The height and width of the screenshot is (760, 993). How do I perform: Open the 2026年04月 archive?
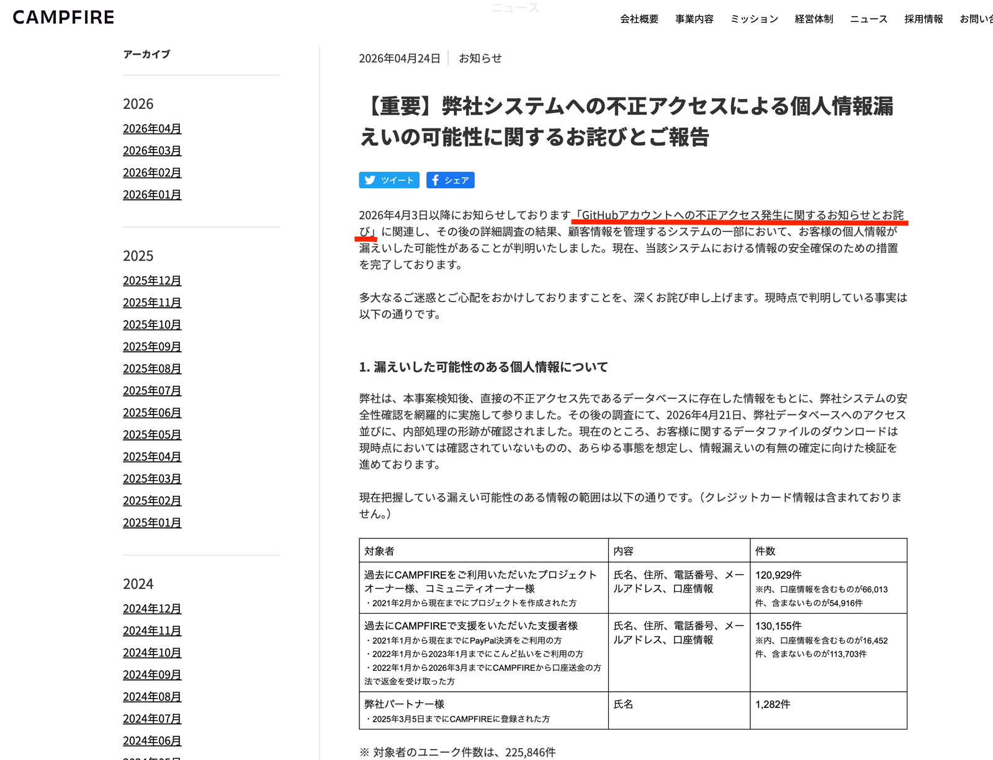(x=152, y=128)
